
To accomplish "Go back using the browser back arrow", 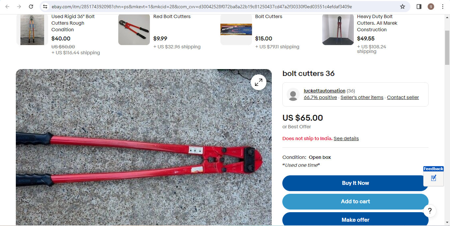I will click(7, 7).
